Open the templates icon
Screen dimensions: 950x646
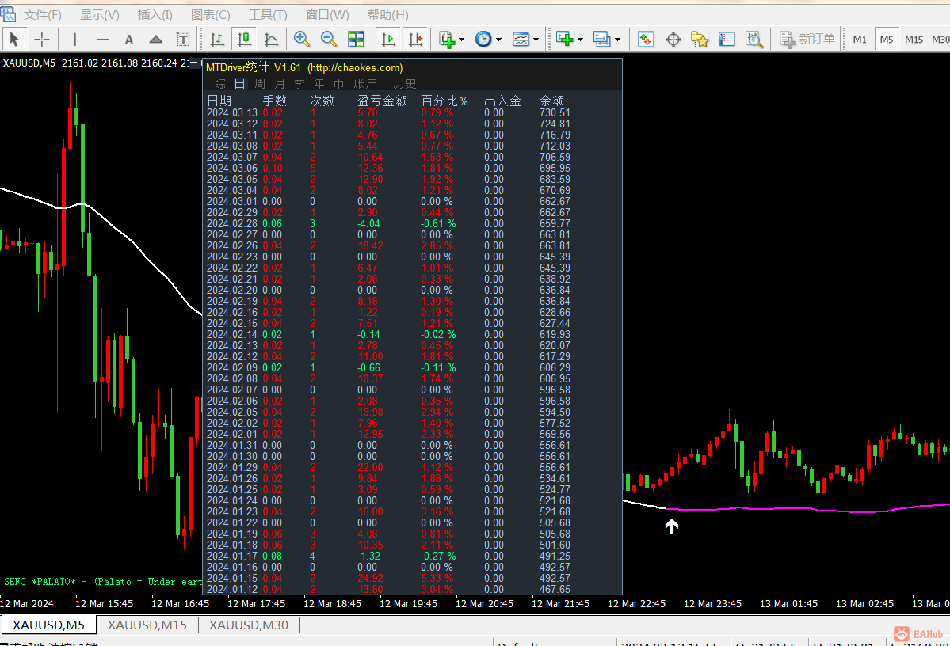click(521, 40)
